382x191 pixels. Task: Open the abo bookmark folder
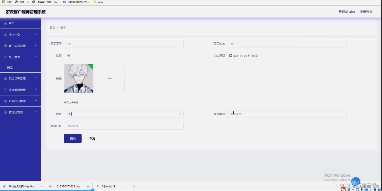(98, 2)
